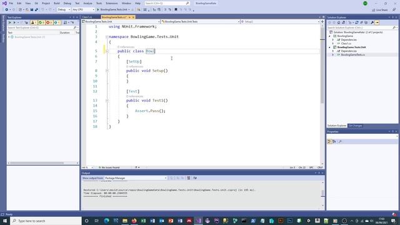This screenshot has width=400, height=225.
Task: Click the Refresh icon in Solution Explorer
Action: pos(357,22)
